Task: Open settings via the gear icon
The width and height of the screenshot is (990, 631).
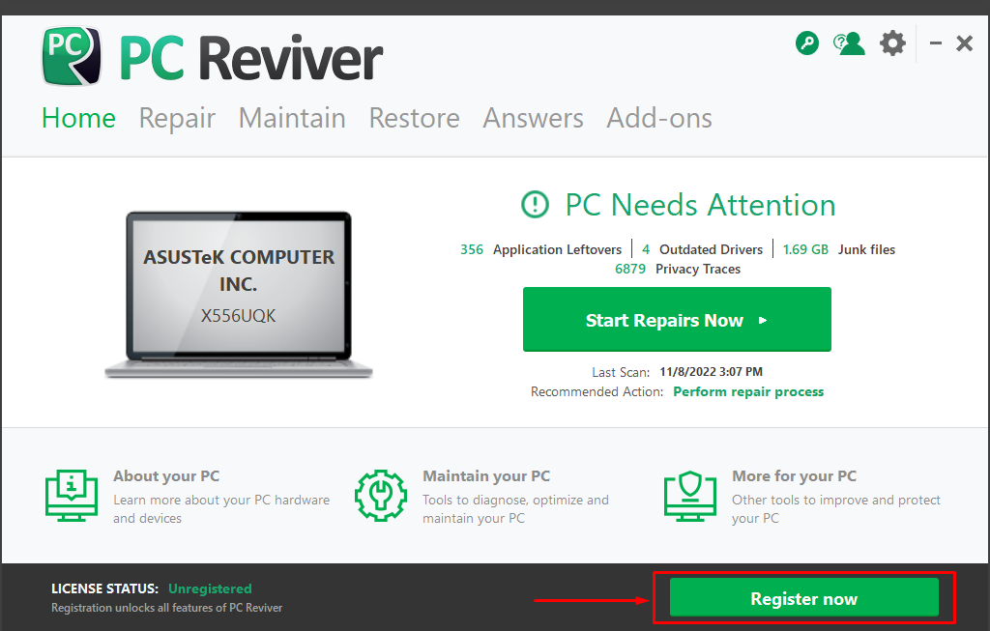Action: tap(892, 43)
